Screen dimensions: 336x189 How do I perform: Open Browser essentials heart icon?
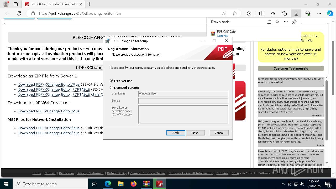[x=308, y=13]
